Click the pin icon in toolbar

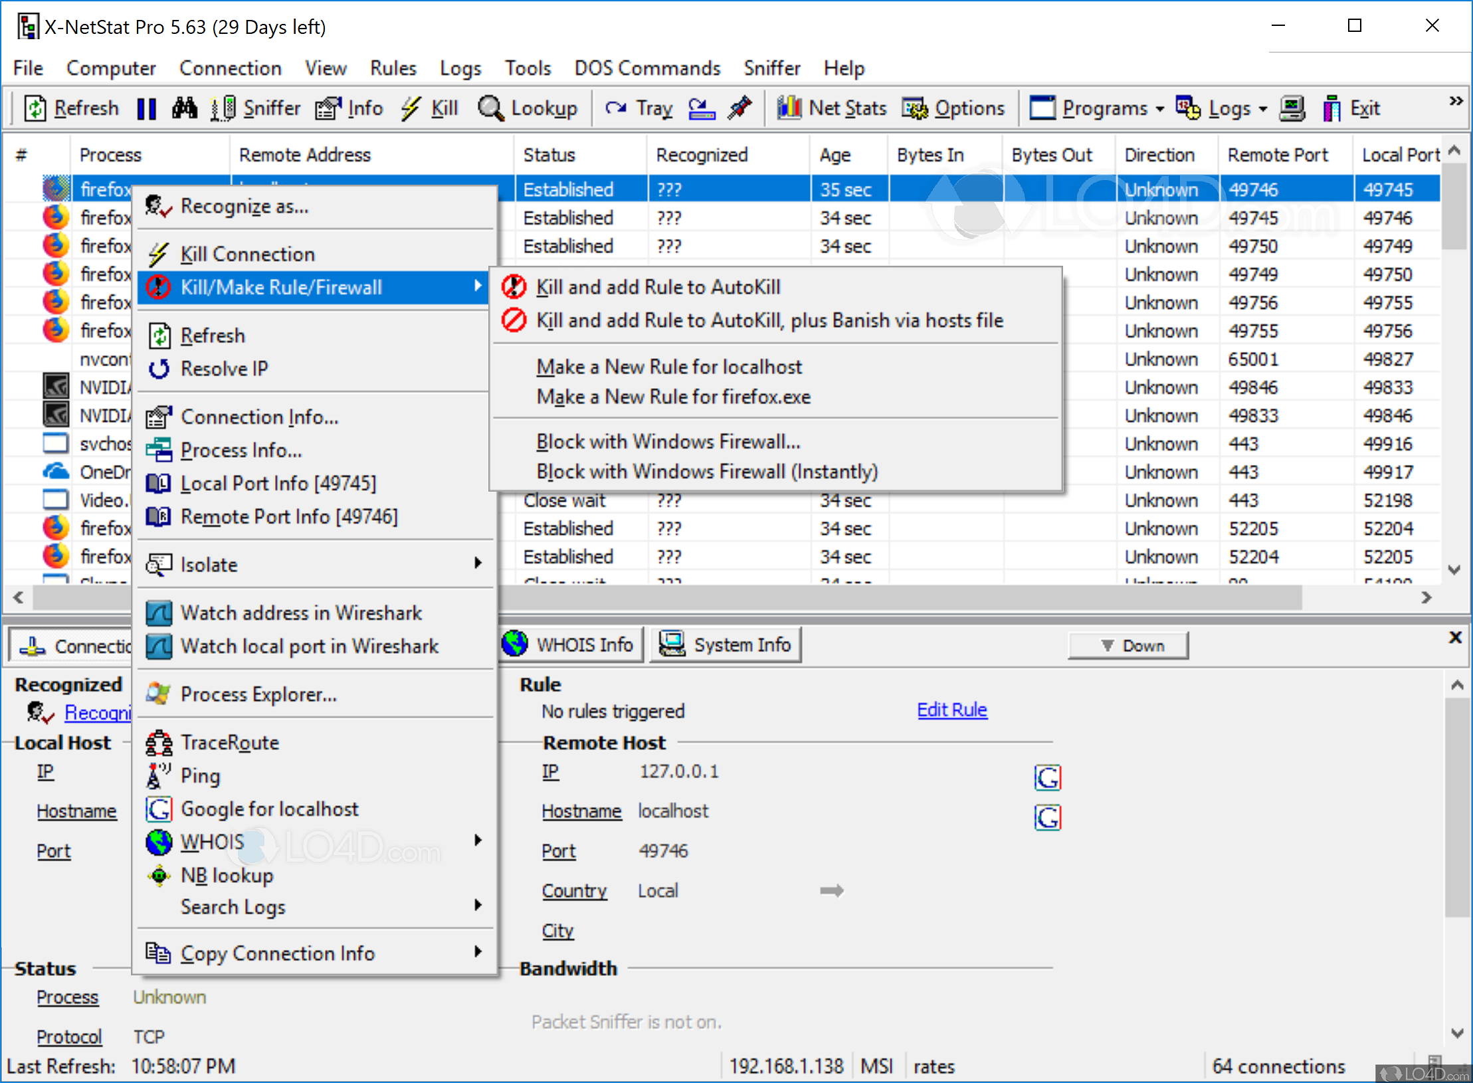[739, 108]
